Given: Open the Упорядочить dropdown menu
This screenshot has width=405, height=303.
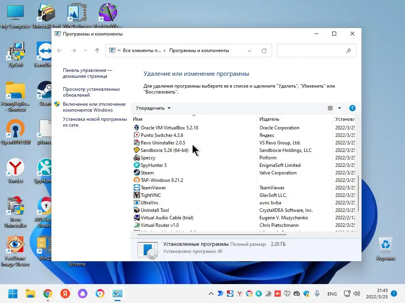Looking at the screenshot, I should [x=153, y=108].
